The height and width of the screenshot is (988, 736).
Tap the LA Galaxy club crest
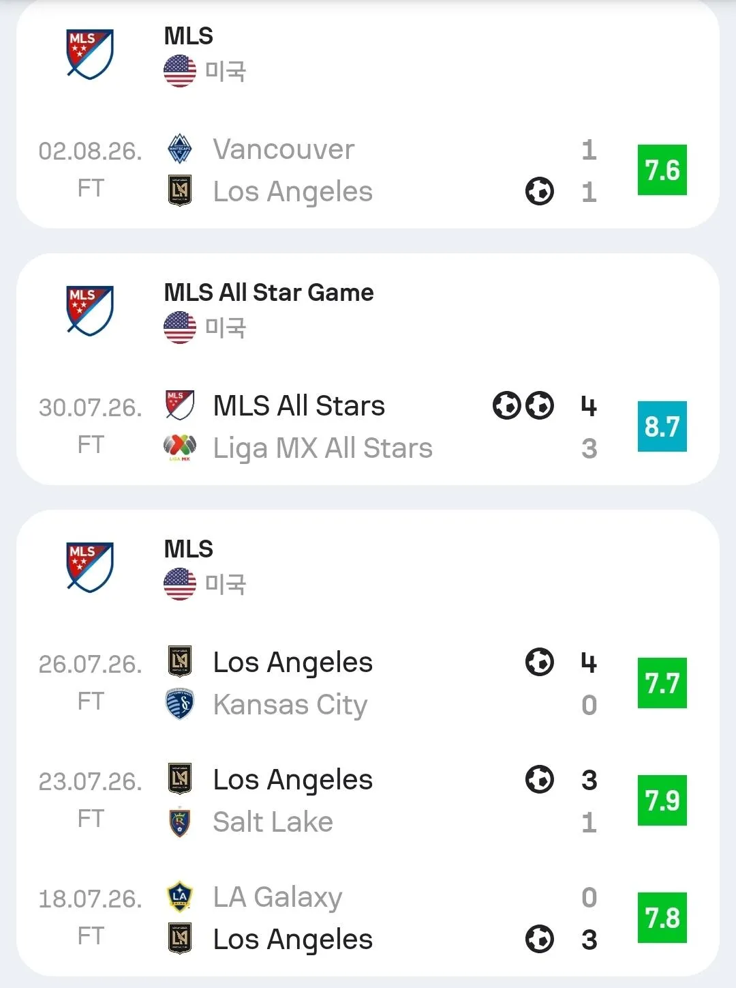point(180,897)
